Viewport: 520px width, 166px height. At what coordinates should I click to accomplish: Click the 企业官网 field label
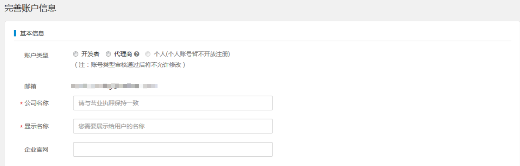point(37,150)
